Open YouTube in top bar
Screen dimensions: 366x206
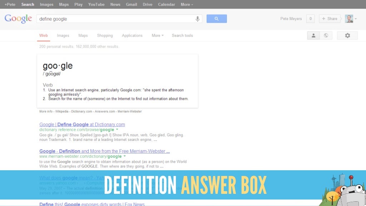pyautogui.click(x=97, y=4)
